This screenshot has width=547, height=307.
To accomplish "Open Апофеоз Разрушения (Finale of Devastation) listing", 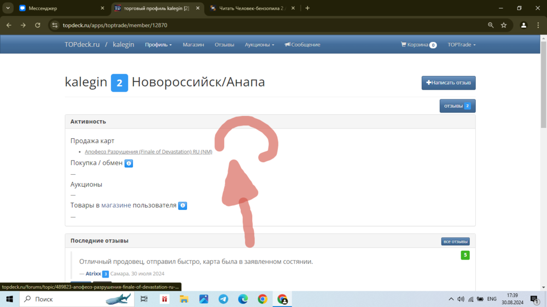I will (x=148, y=152).
